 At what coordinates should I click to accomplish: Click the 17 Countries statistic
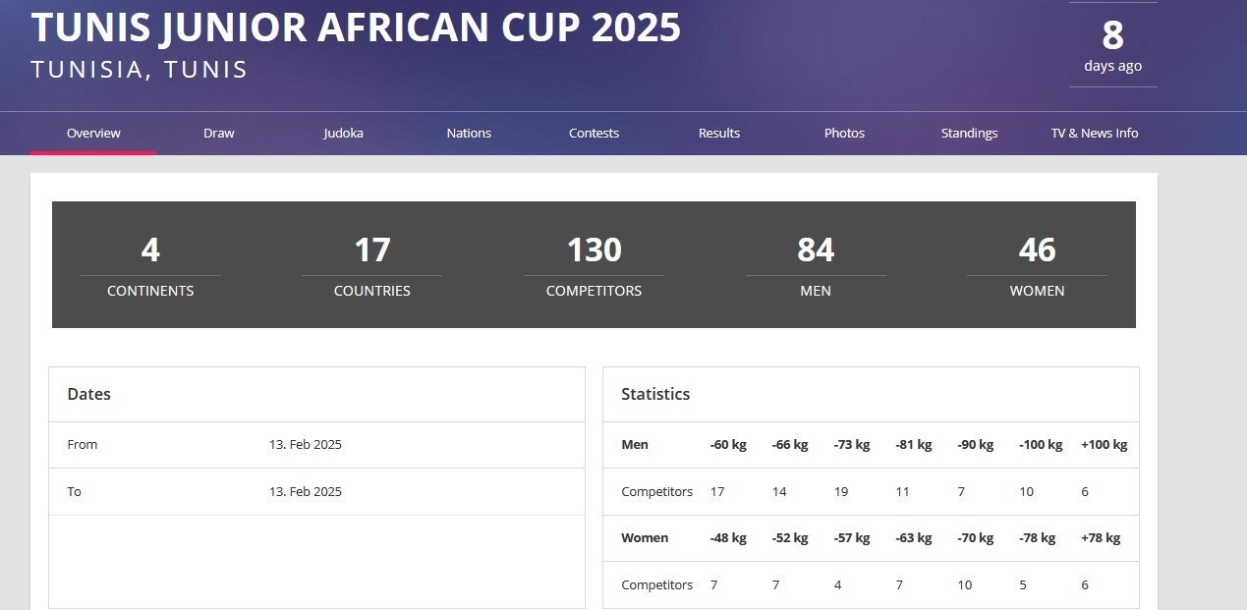[371, 264]
